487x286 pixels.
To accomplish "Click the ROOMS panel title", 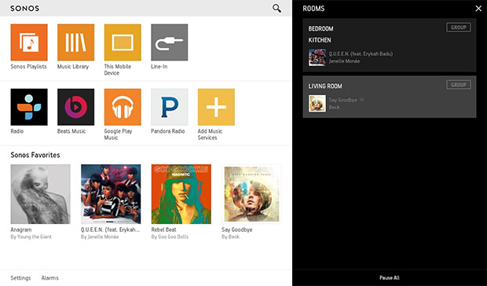I will tap(313, 9).
